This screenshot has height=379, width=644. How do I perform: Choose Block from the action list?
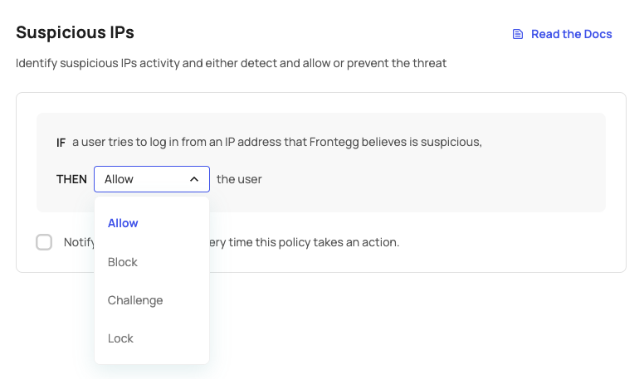pos(123,262)
